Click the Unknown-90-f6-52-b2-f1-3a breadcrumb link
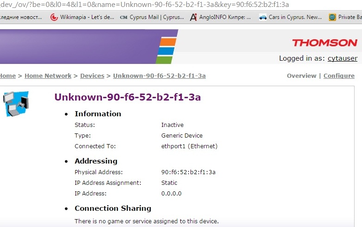 pyautogui.click(x=159, y=76)
